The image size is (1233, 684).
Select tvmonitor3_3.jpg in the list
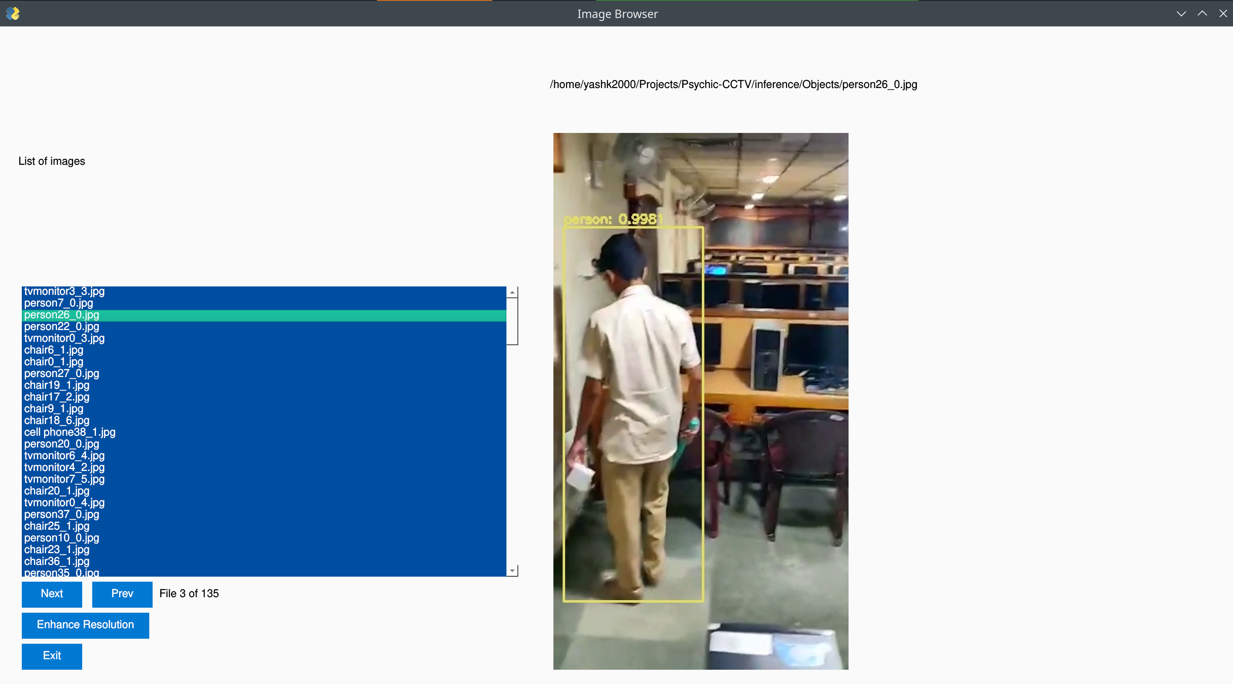tap(64, 291)
